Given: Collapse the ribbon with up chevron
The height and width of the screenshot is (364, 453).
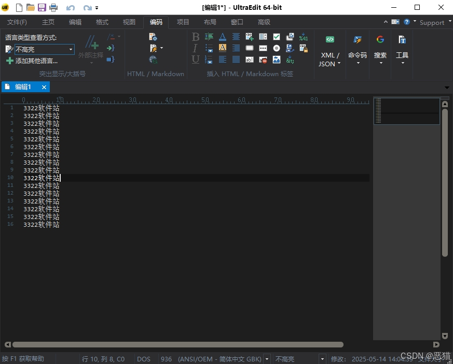Looking at the screenshot, I should (x=386, y=22).
